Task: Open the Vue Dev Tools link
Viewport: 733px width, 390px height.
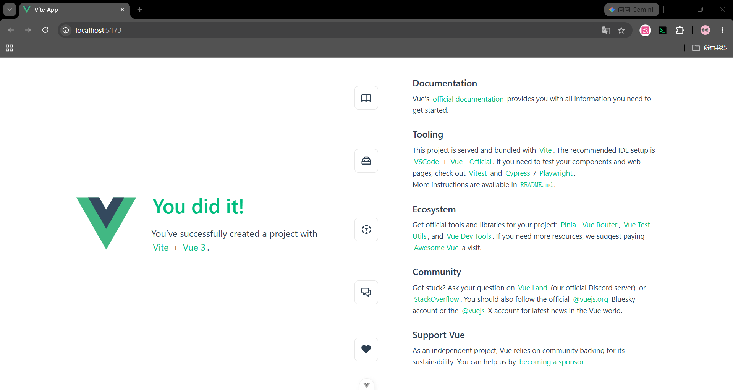Action: coord(469,236)
